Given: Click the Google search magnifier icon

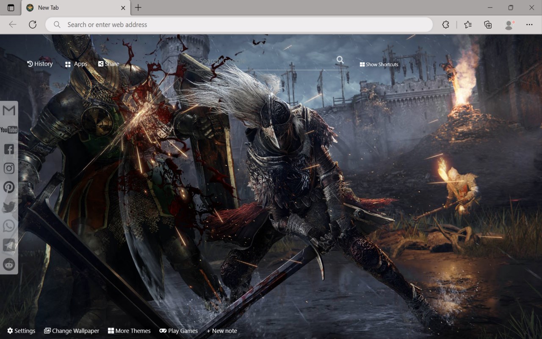Looking at the screenshot, I should coord(340,60).
